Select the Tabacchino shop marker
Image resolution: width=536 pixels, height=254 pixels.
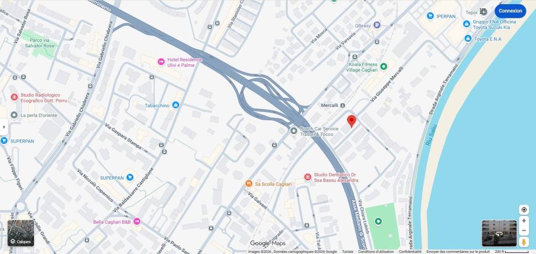pyautogui.click(x=176, y=105)
